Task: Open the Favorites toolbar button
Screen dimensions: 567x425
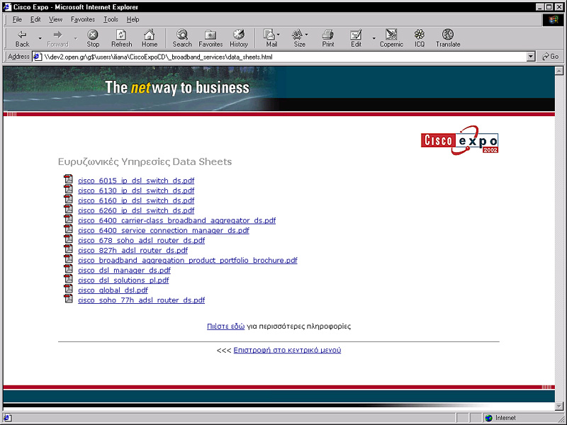Action: point(210,38)
